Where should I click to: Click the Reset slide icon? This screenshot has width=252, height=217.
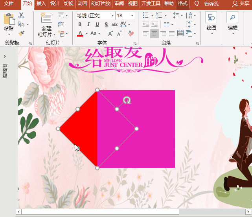(x=61, y=24)
